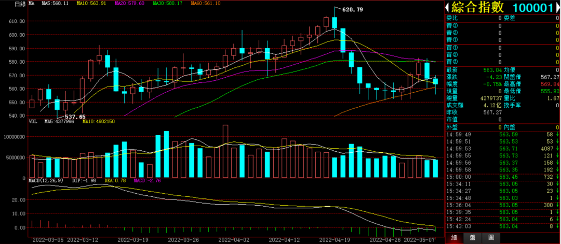Click the 外盤 label
Viewport: 561px width, 244px height.
[x=451, y=127]
